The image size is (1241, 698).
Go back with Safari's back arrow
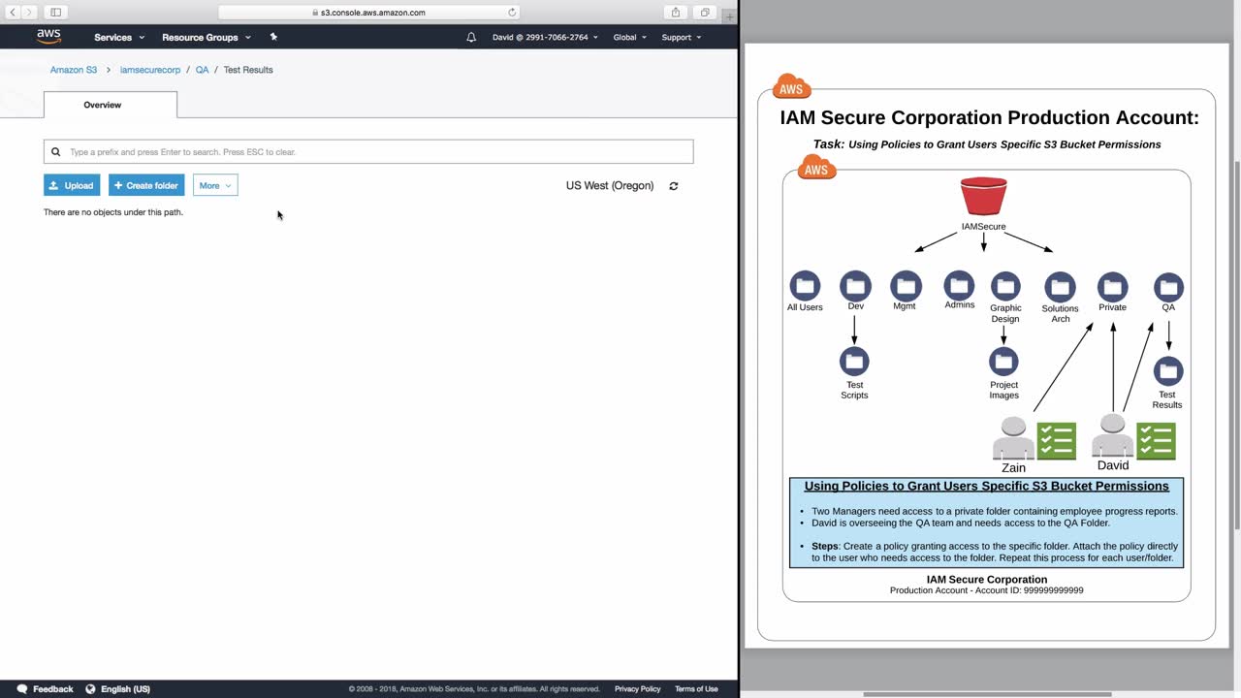pyautogui.click(x=13, y=13)
